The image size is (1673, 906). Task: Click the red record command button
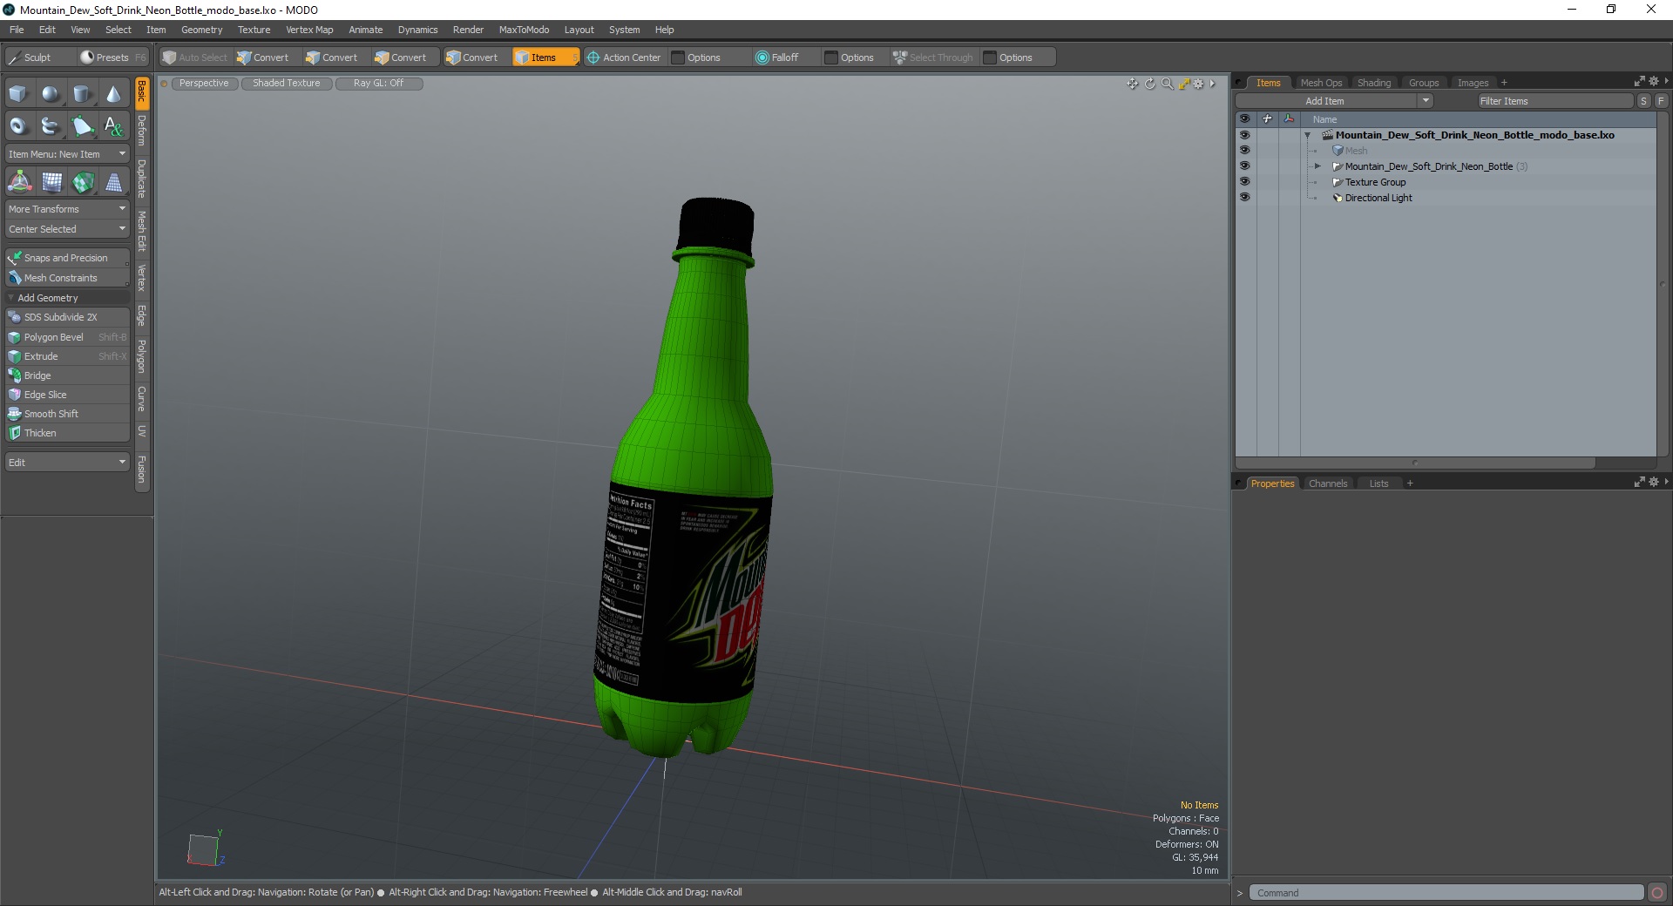click(1657, 893)
